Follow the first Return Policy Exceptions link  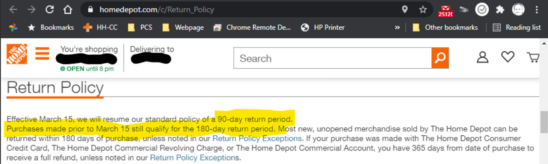(257, 138)
